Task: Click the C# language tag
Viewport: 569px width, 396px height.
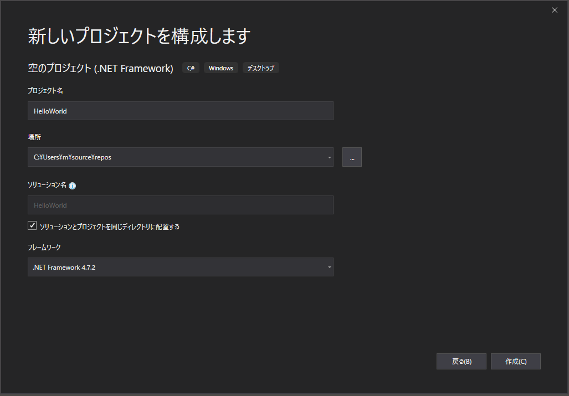Action: pos(191,68)
